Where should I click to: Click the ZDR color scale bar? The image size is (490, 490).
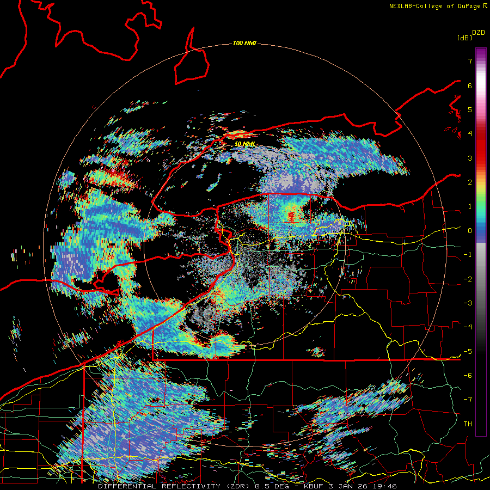(481, 242)
